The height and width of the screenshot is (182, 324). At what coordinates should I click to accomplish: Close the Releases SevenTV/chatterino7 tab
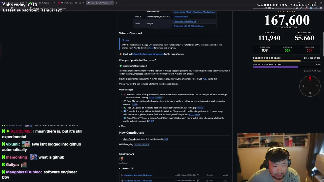pyautogui.click(x=111, y=3)
